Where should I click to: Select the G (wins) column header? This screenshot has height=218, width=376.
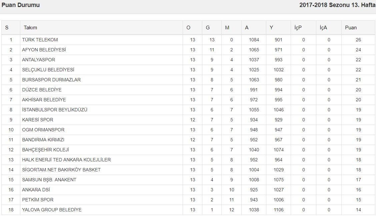(208, 28)
